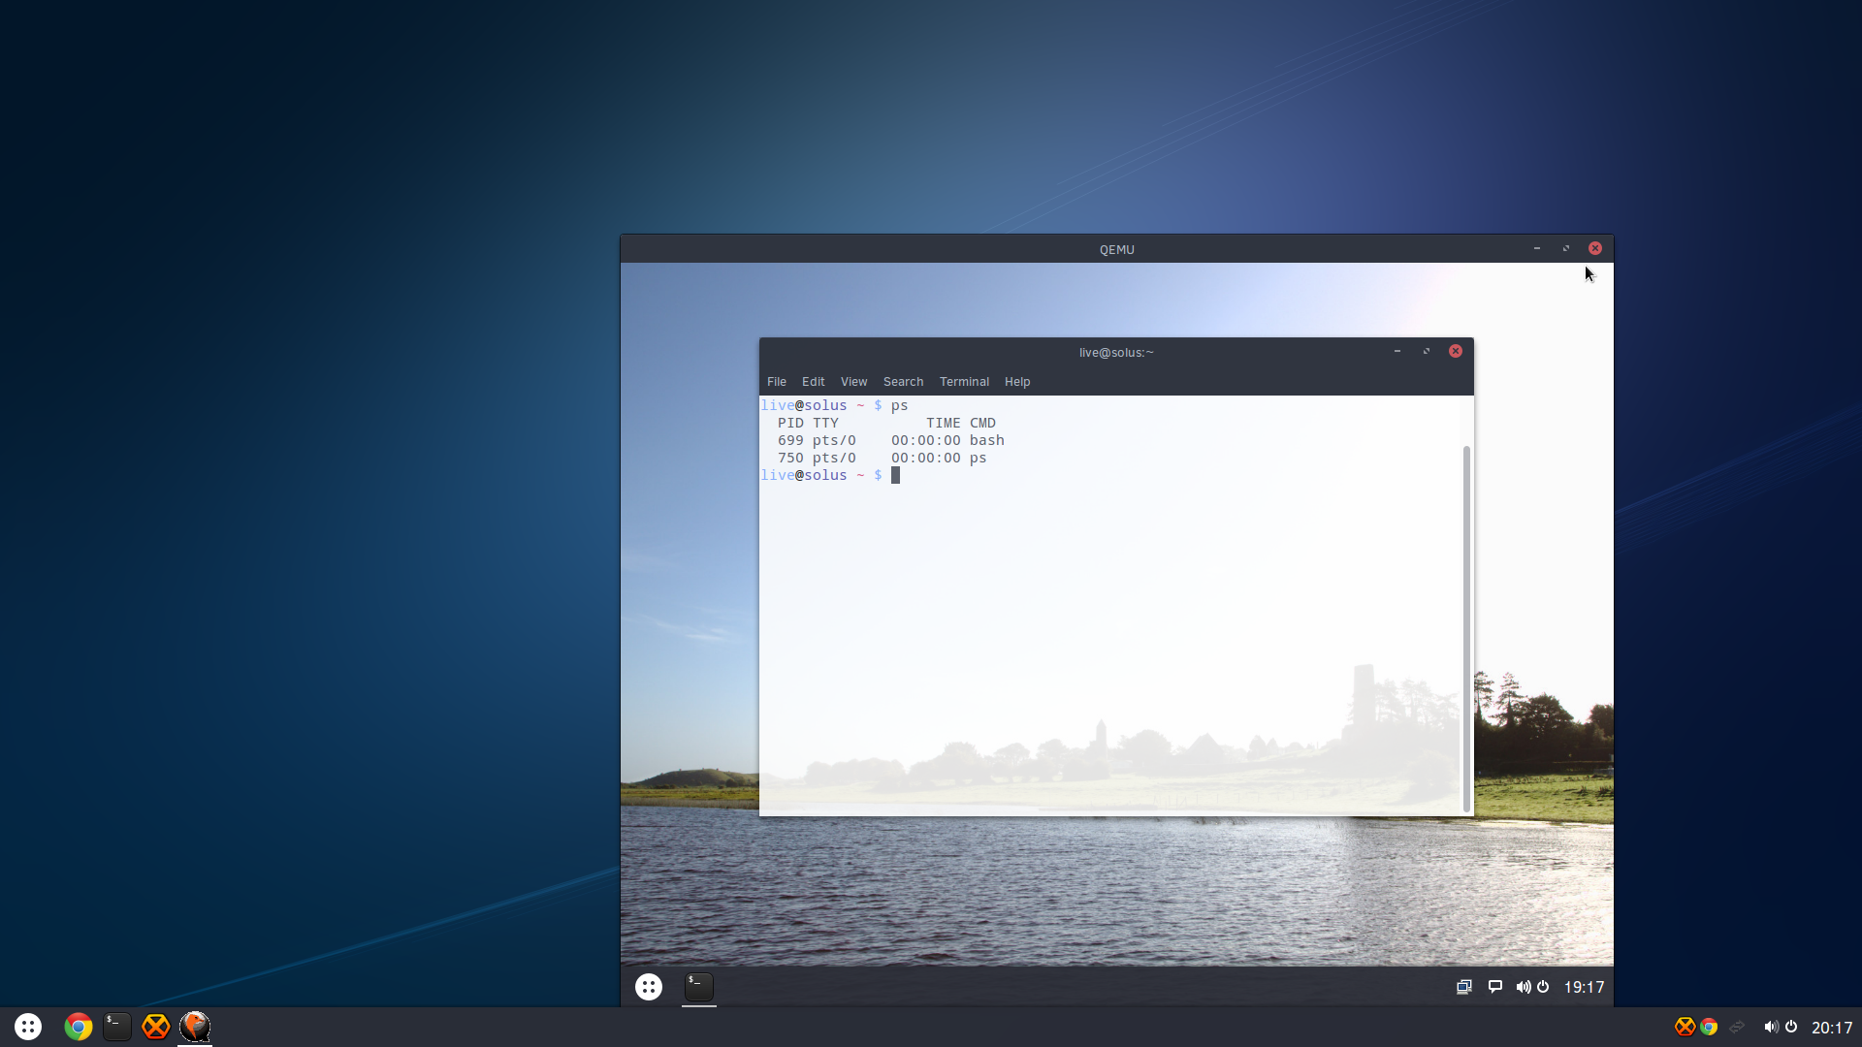This screenshot has width=1862, height=1047.
Task: Open the guest Budgie menu inside QEMU
Action: point(649,987)
